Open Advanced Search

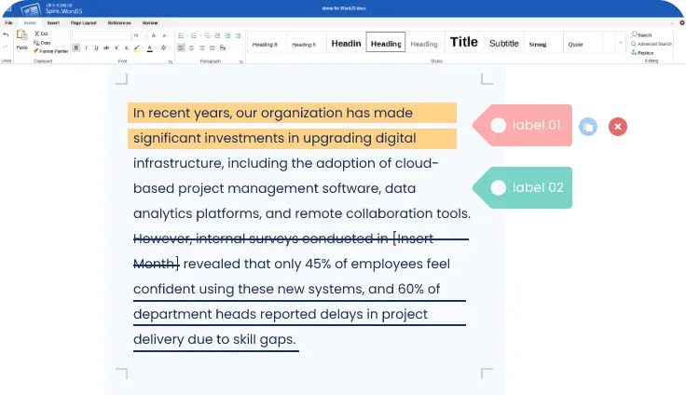pos(652,44)
